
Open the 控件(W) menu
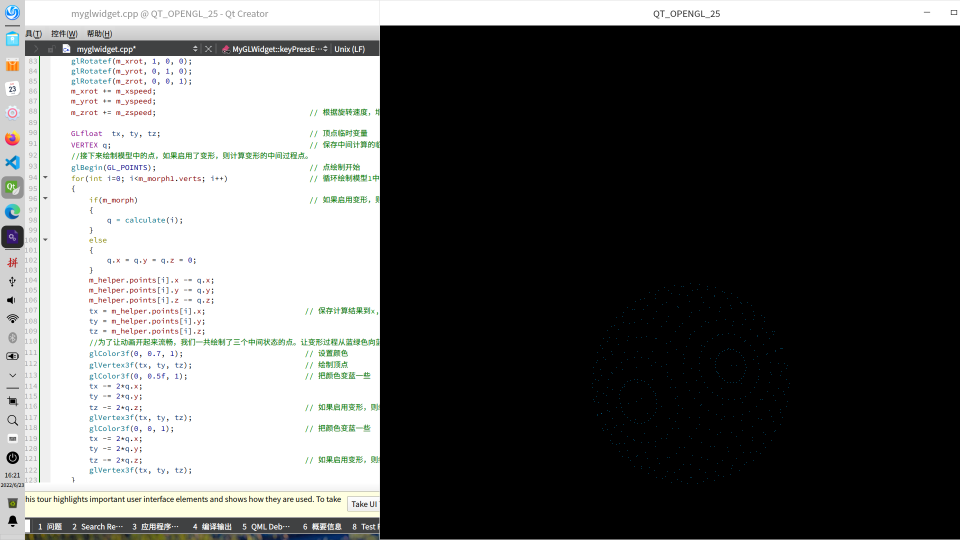64,33
